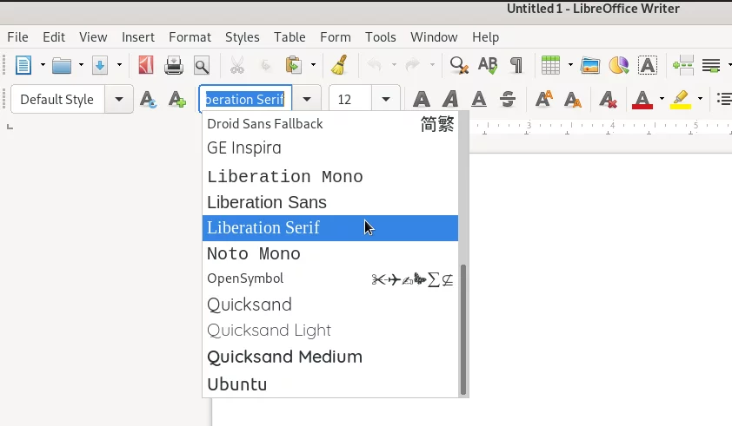Click the Clear Direct Formatting icon
The image size is (732, 426).
pos(609,99)
